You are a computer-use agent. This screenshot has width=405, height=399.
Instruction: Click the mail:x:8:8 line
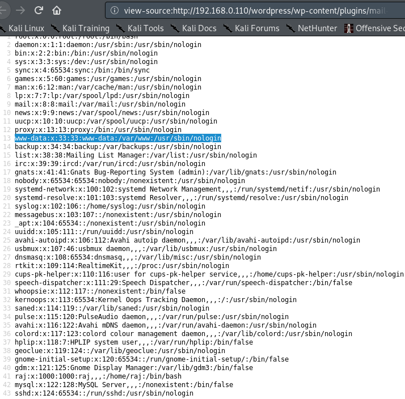[x=100, y=104]
